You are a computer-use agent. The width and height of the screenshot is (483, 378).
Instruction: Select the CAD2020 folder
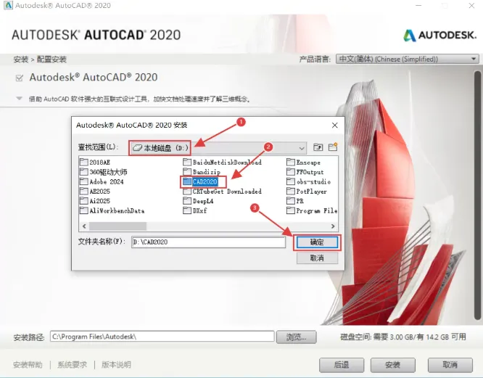(x=200, y=181)
